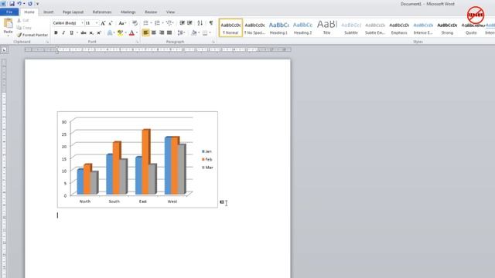Apply paragraph shading color

tap(194, 32)
